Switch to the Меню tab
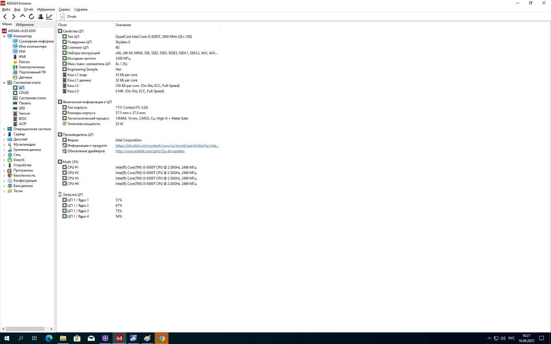Viewport: 551px width, 344px height. 7,24
